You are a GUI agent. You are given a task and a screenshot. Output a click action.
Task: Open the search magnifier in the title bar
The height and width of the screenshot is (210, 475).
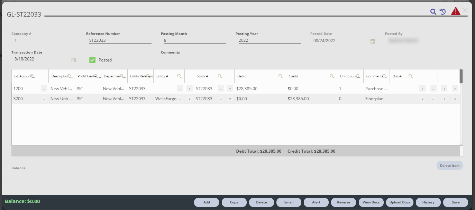(433, 11)
